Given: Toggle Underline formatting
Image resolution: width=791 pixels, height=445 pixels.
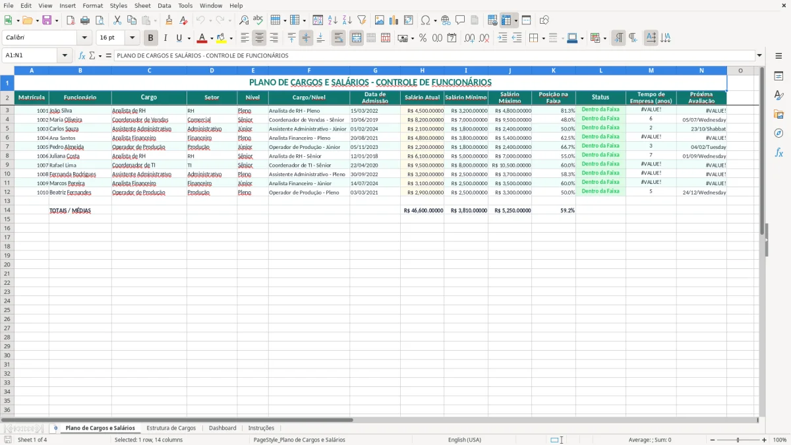Looking at the screenshot, I should click(x=179, y=38).
